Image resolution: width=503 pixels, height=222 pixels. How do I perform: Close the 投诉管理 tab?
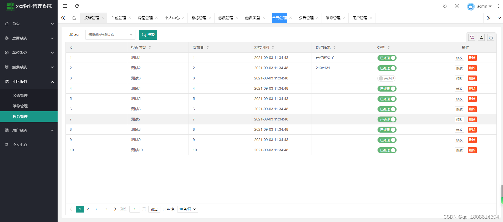[x=103, y=18]
